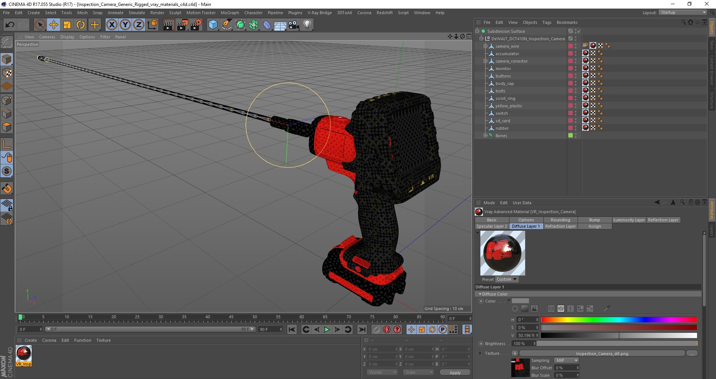Switch to Polygons mode
This screenshot has width=716, height=379.
click(x=7, y=127)
